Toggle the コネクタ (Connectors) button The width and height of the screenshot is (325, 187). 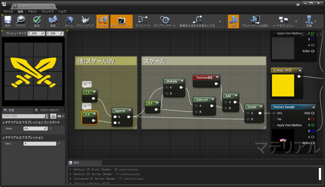coord(102,21)
